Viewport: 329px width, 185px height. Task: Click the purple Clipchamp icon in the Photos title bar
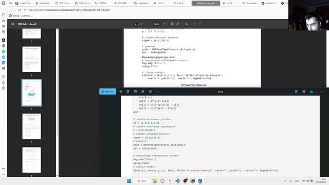(x=304, y=91)
